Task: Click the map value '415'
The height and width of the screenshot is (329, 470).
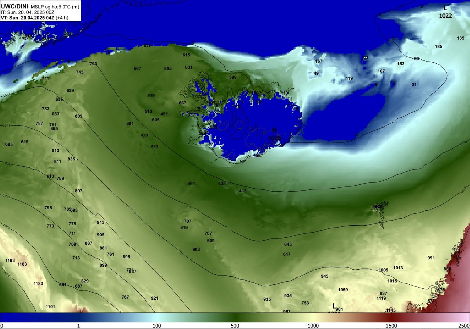Action: click(243, 191)
